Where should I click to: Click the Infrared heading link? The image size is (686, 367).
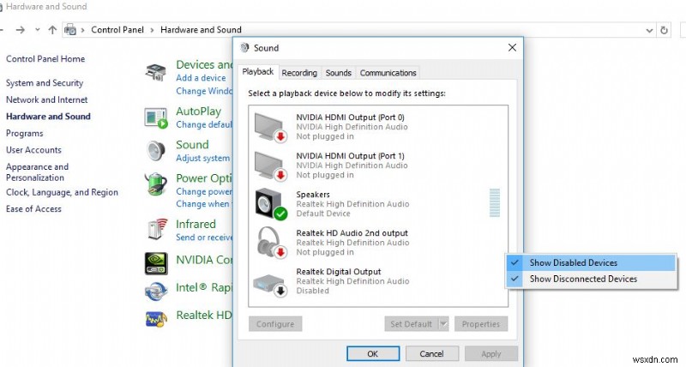[196, 224]
